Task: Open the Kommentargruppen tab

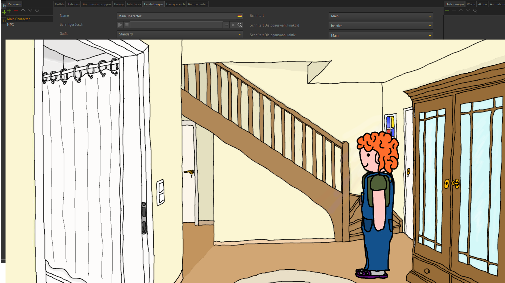Action: 97,4
